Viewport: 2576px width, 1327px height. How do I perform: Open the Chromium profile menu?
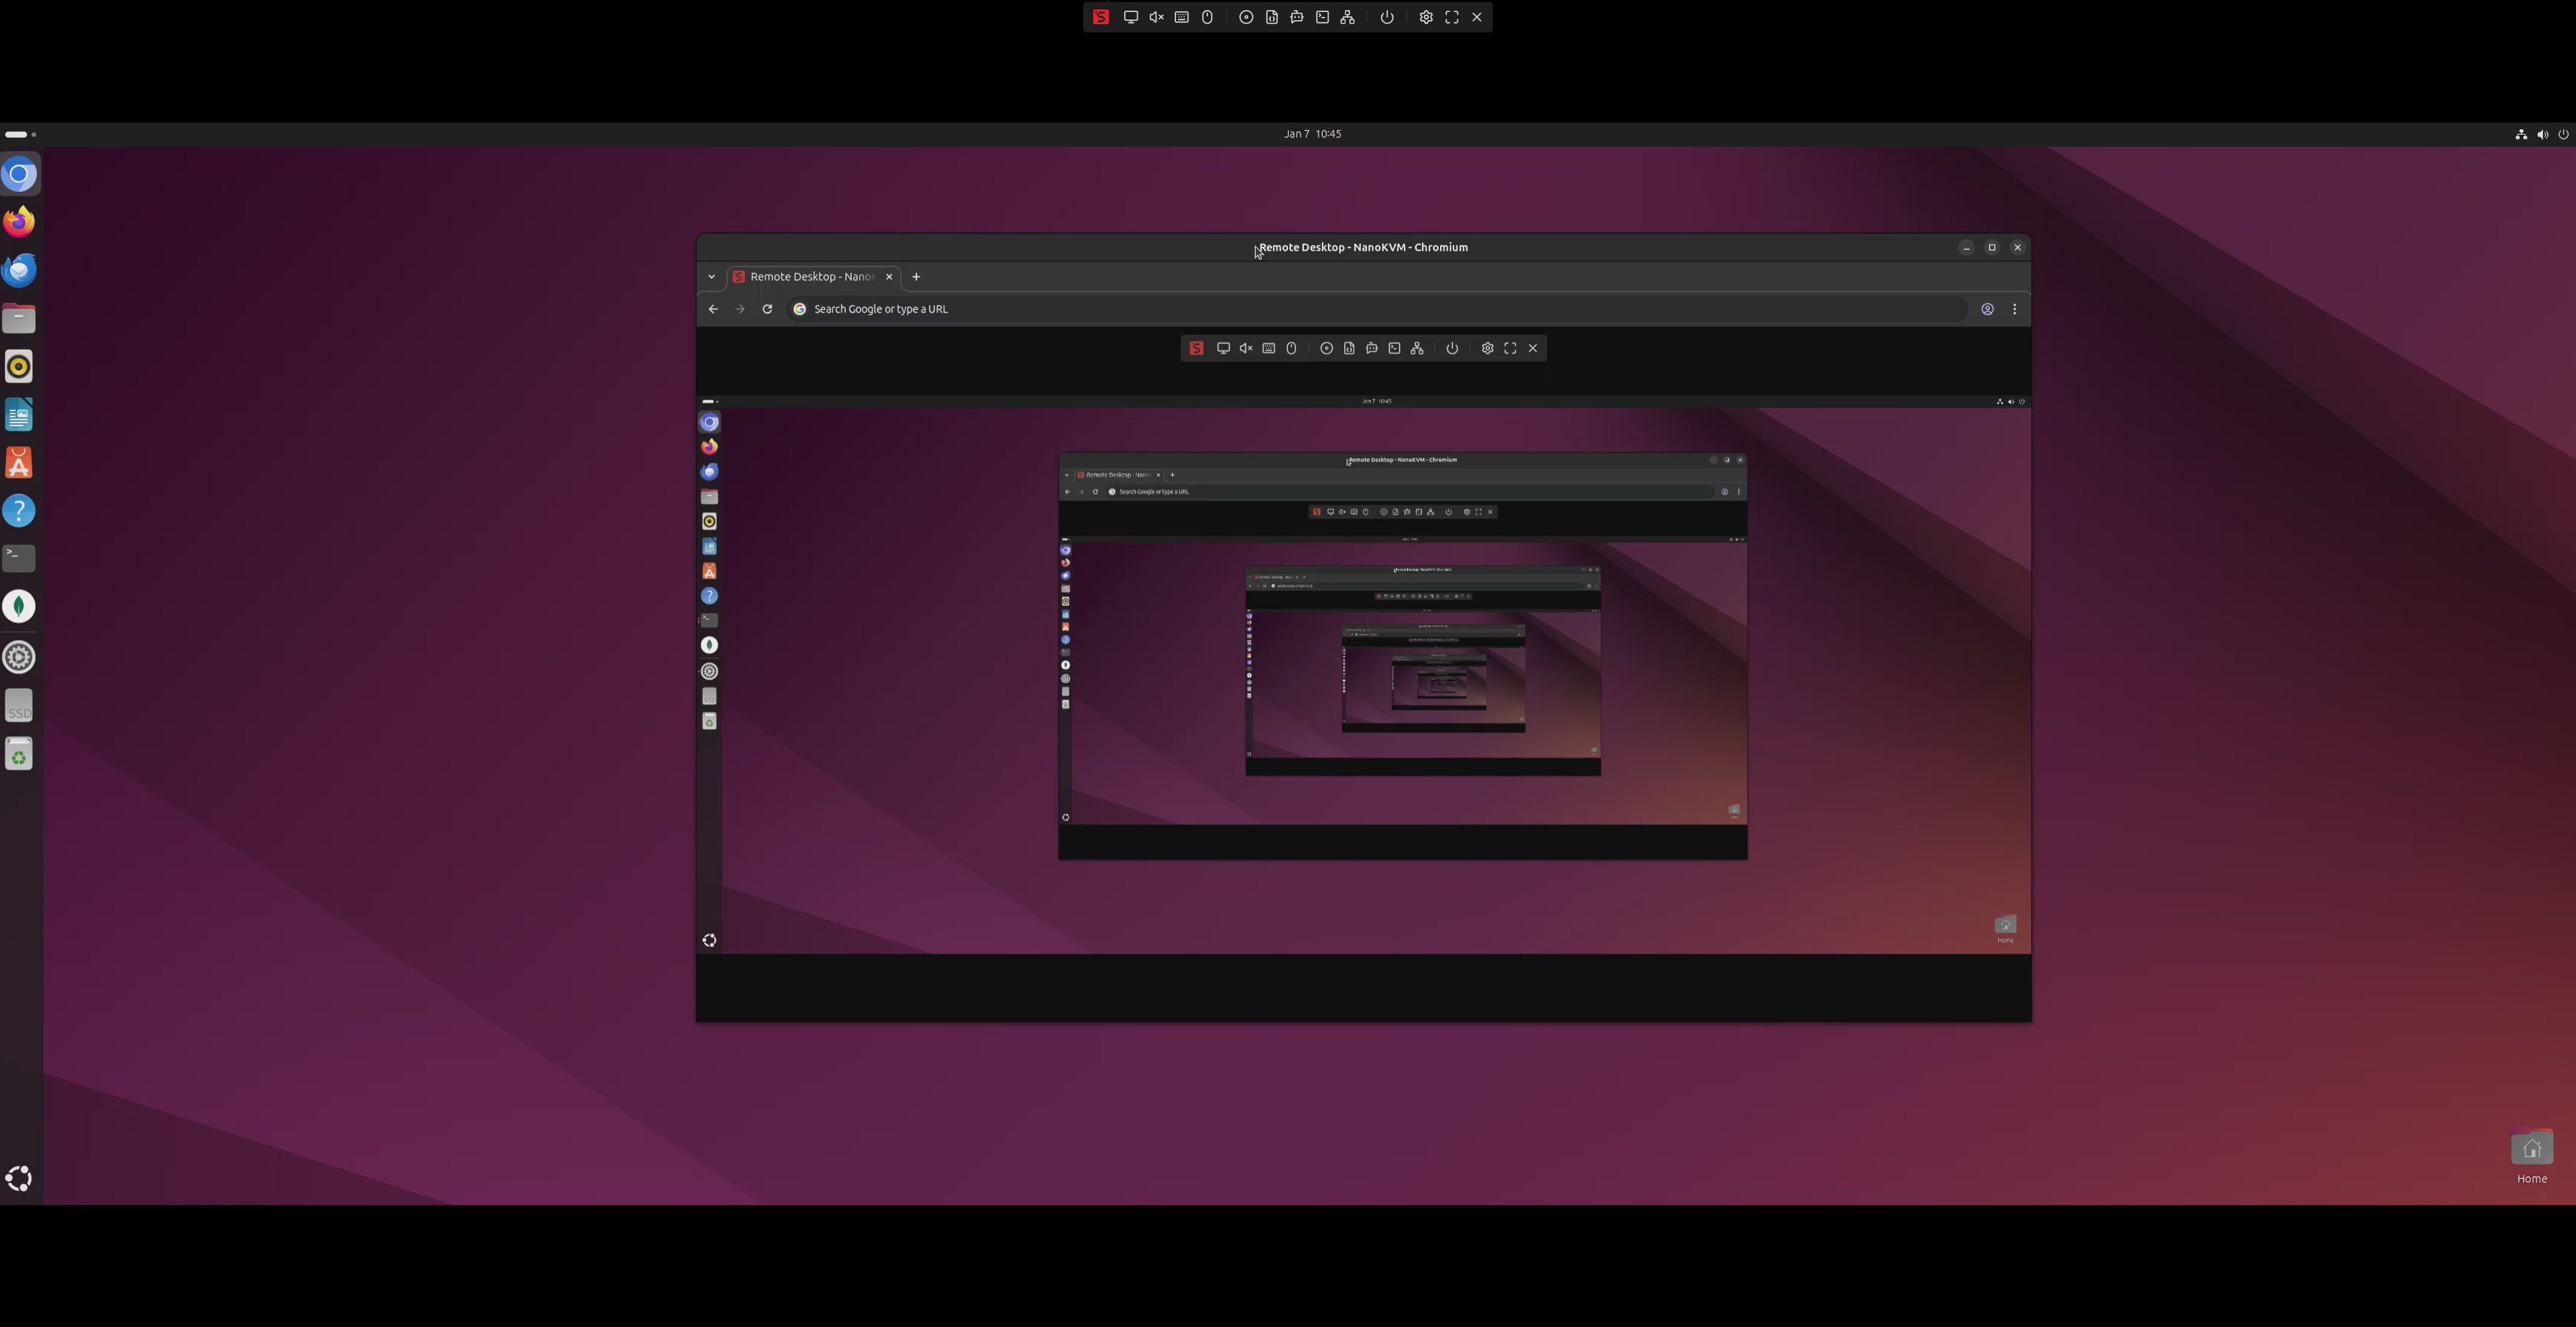coord(1988,309)
